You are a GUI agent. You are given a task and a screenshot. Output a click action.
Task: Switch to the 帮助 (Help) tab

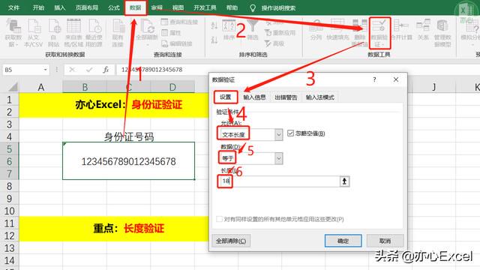232,7
